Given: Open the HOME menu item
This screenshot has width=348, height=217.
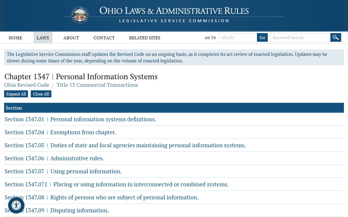Looking at the screenshot, I should (x=15, y=38).
